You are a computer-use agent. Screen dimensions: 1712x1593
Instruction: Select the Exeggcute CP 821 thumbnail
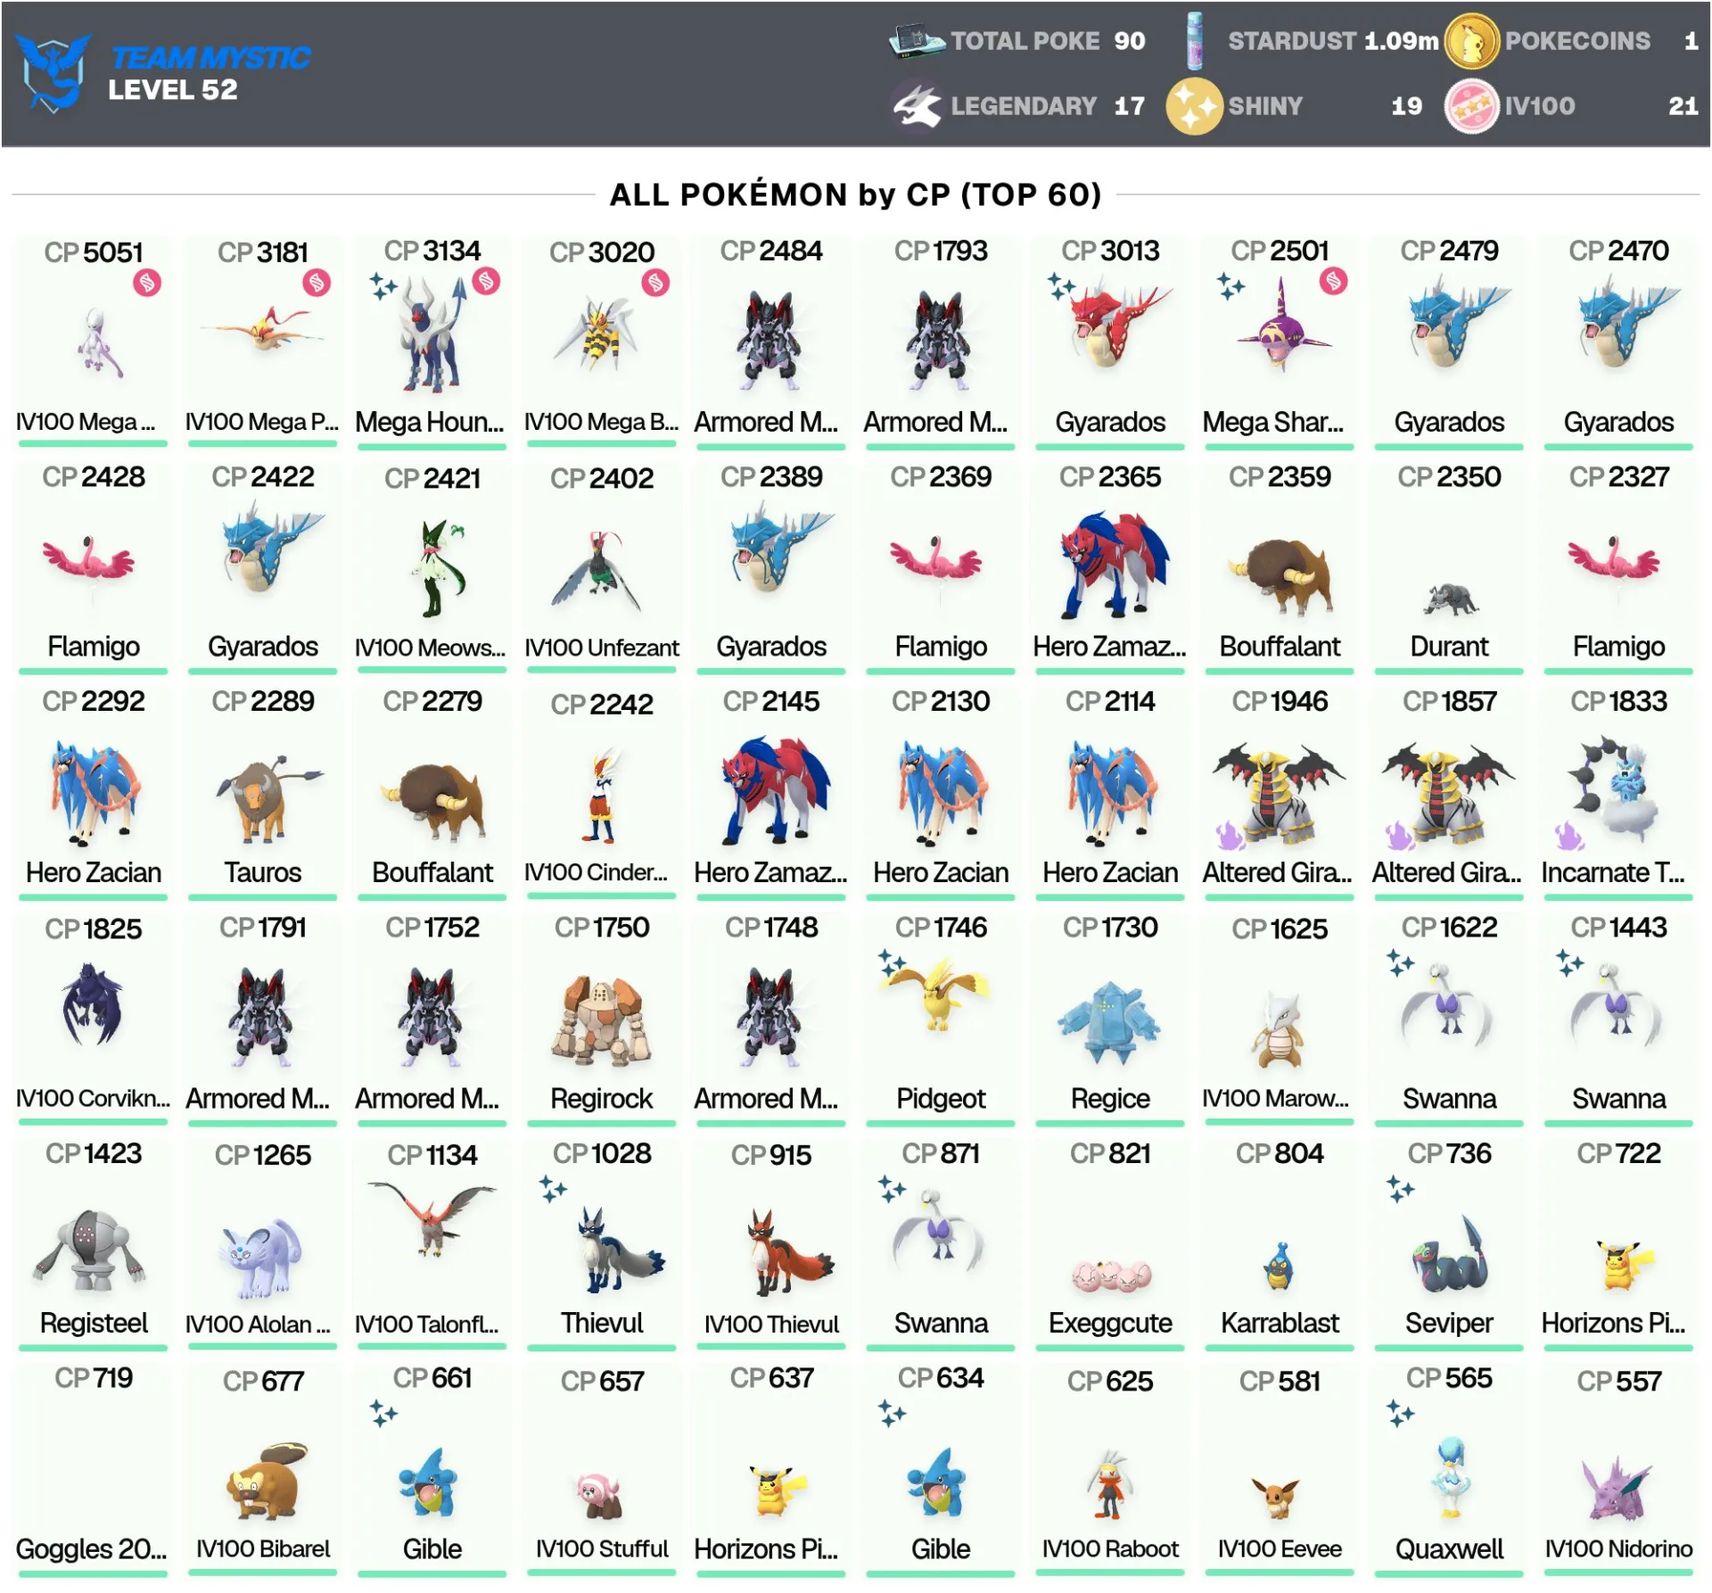click(1111, 1275)
